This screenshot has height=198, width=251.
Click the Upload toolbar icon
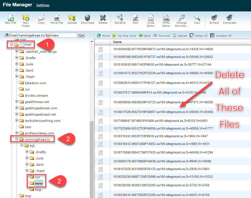coord(72,19)
